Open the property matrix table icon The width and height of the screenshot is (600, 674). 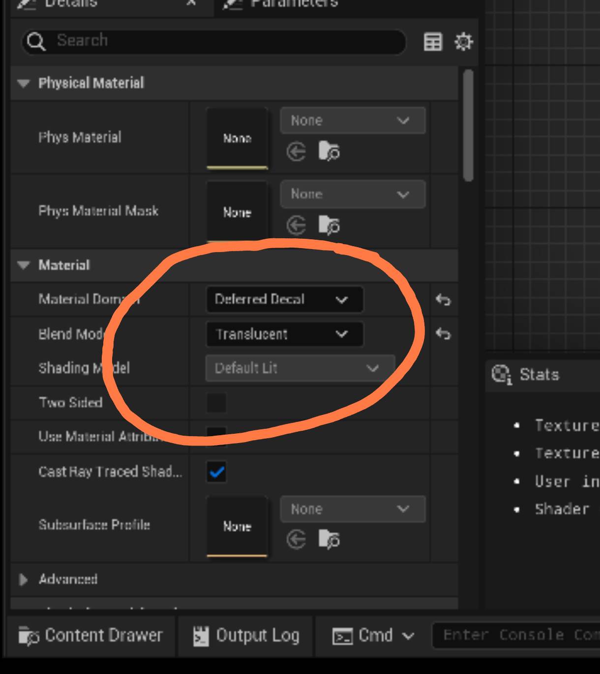pyautogui.click(x=433, y=42)
